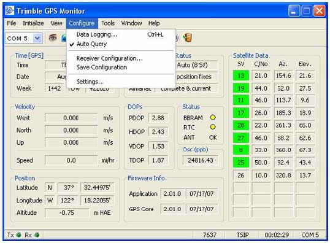Click the azimuth value 261.3
This screenshot has height=243, width=330.
coord(283,125)
